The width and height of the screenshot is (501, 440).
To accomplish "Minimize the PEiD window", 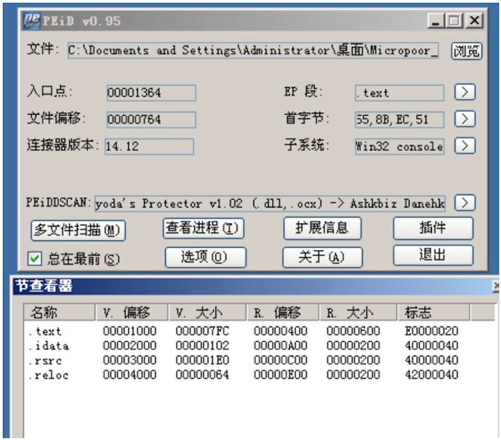I will (x=438, y=21).
